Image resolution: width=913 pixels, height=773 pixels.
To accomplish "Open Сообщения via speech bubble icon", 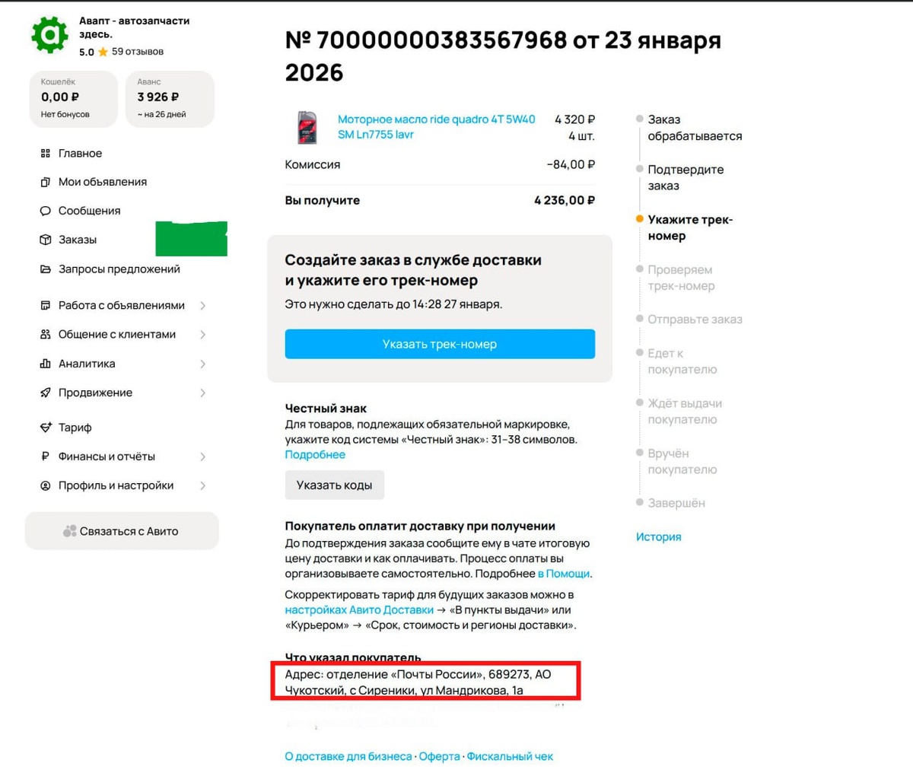I will click(46, 211).
